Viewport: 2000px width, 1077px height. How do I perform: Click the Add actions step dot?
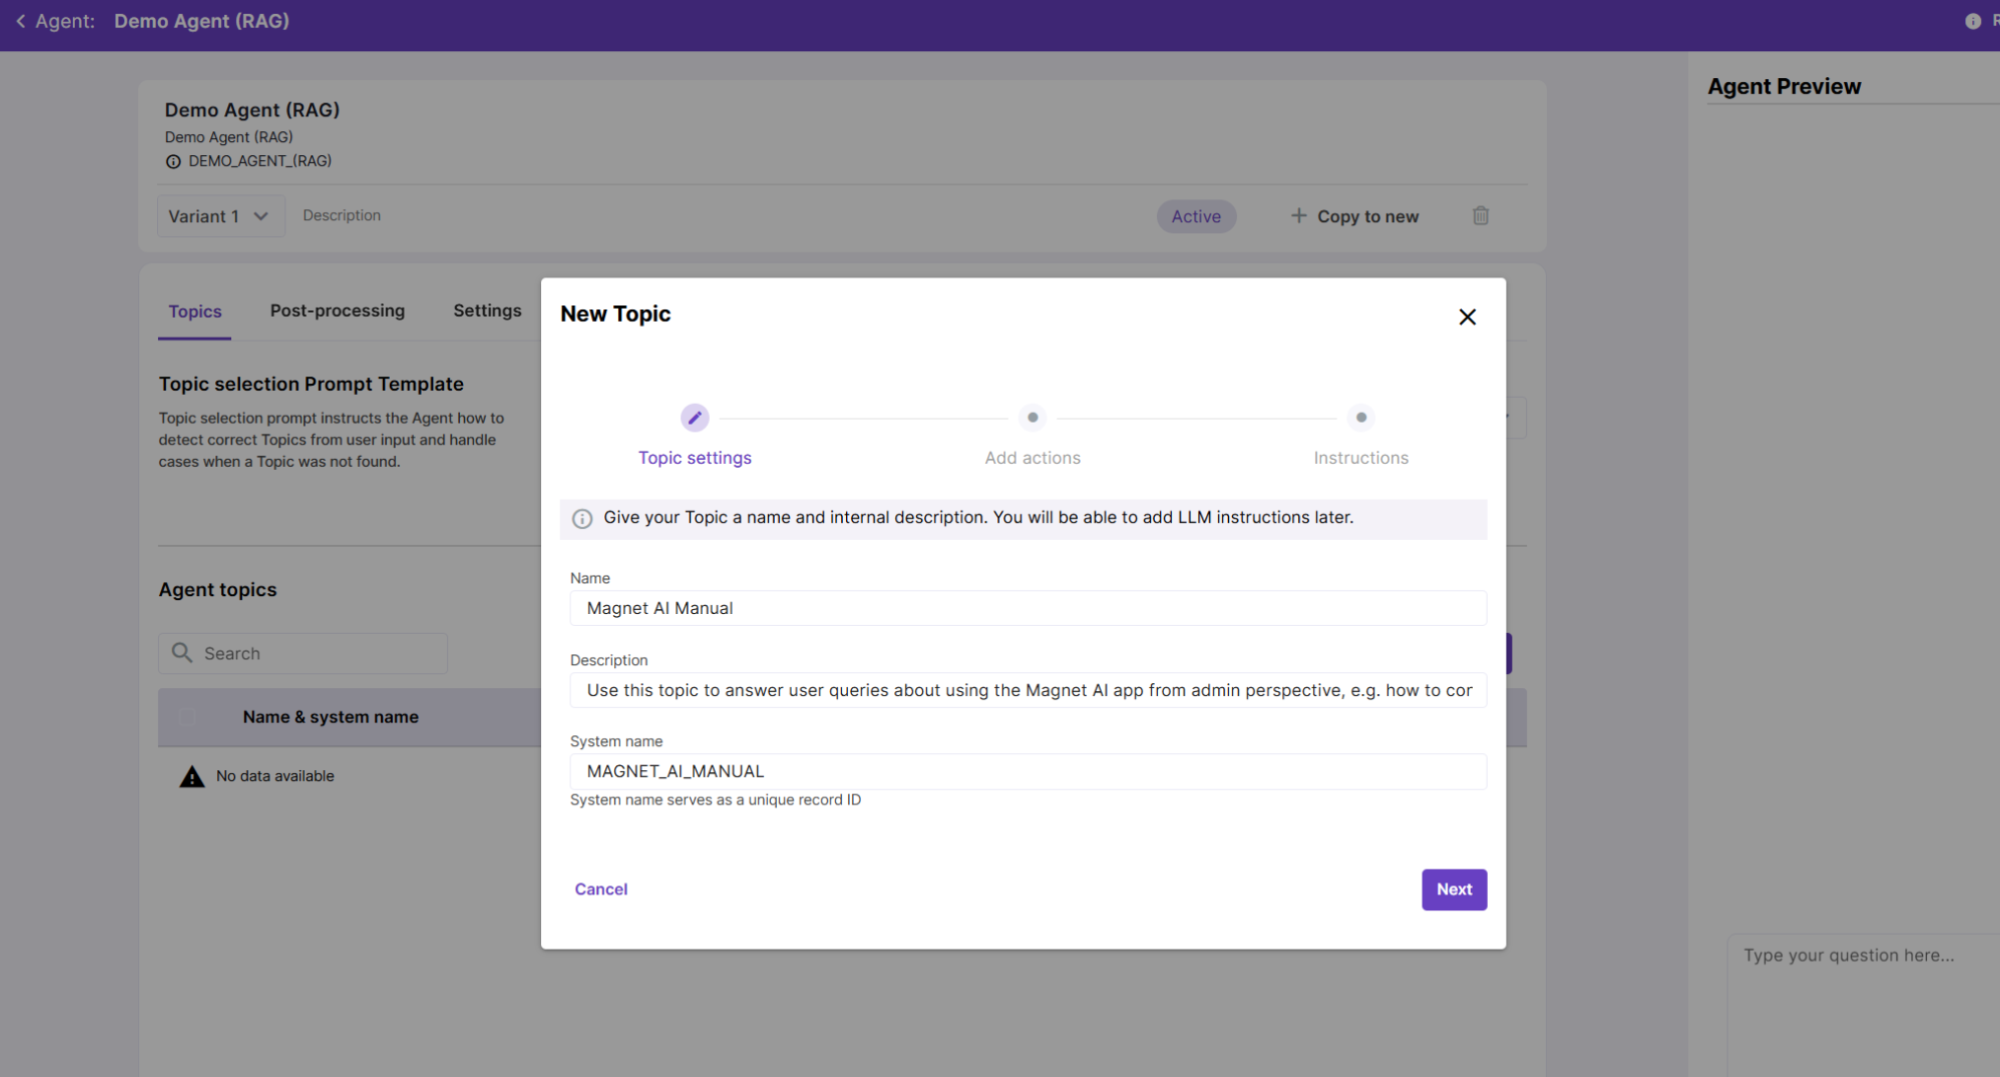(x=1033, y=418)
